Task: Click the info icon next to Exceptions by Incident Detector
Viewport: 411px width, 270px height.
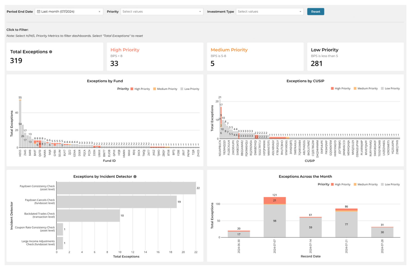Action: click(135, 177)
